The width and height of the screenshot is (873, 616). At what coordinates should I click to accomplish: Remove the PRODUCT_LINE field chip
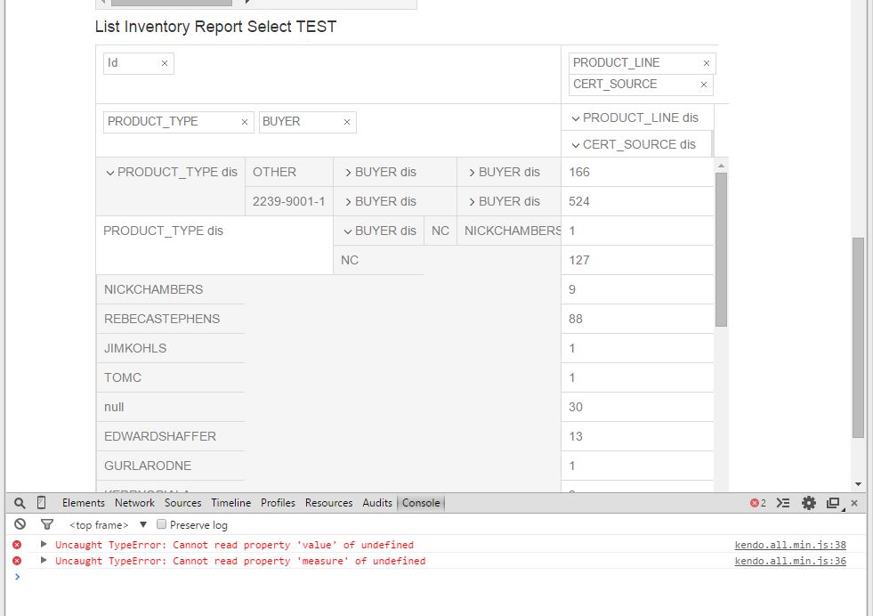(707, 63)
